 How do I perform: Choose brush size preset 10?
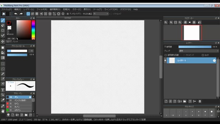tap(211, 113)
